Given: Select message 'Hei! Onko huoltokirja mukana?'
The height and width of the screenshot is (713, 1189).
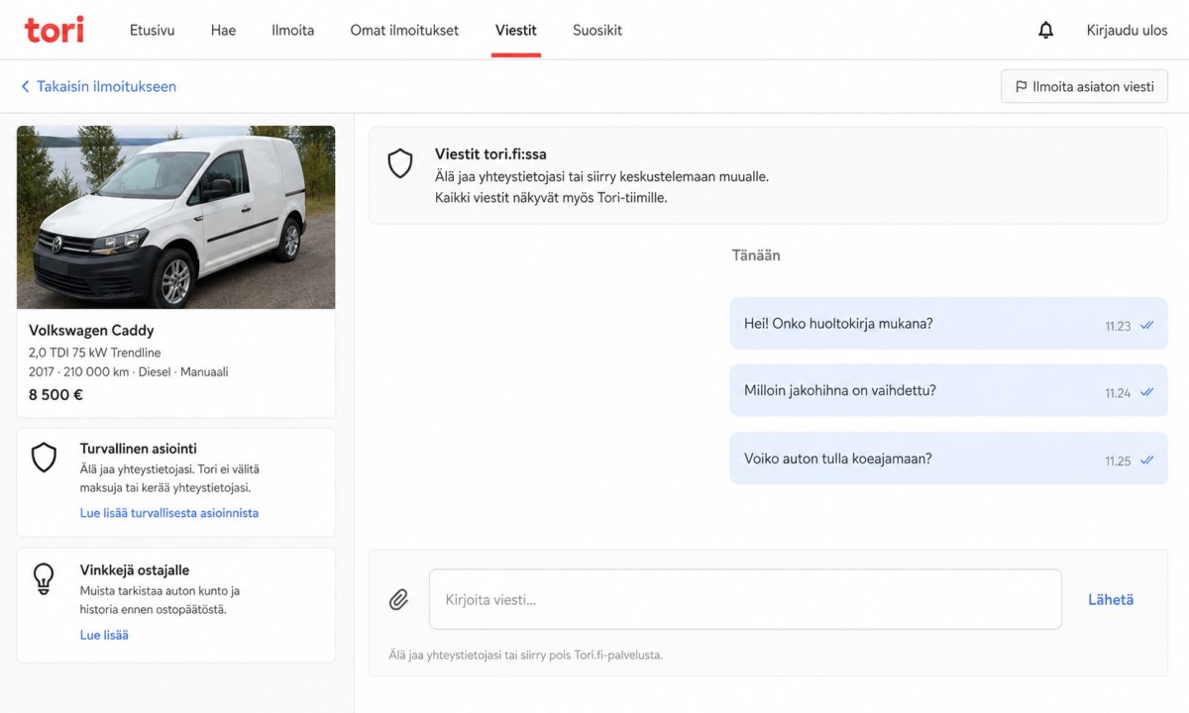Looking at the screenshot, I should [x=948, y=324].
